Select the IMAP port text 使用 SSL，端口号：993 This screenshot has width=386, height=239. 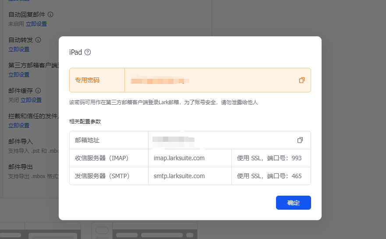click(x=269, y=158)
